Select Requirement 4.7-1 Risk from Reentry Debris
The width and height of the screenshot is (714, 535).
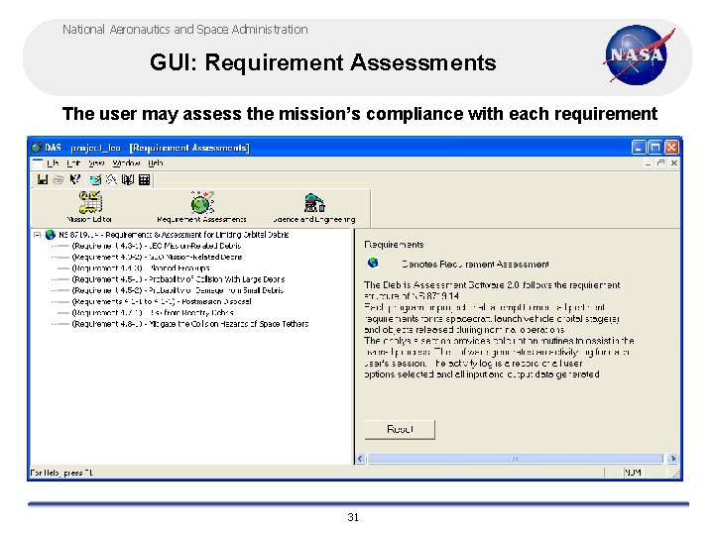click(x=153, y=312)
